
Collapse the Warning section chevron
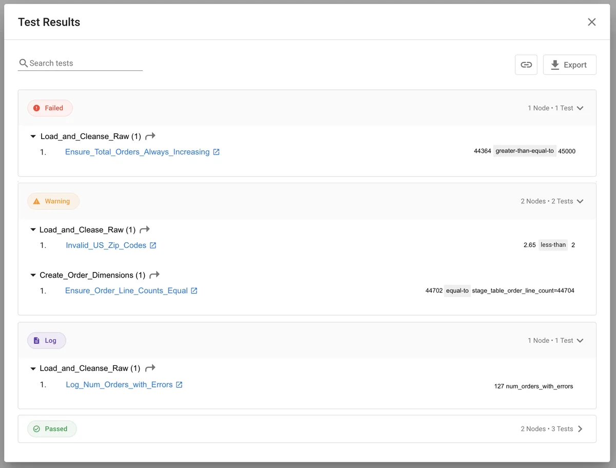[580, 201]
